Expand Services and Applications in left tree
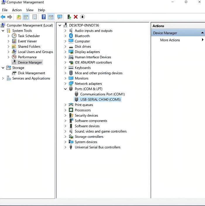The width and height of the screenshot is (205, 206). [3, 78]
